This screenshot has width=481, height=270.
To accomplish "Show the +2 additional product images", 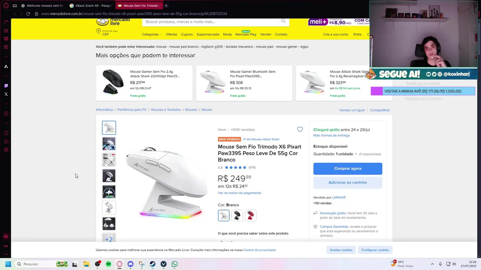I will click(x=109, y=238).
